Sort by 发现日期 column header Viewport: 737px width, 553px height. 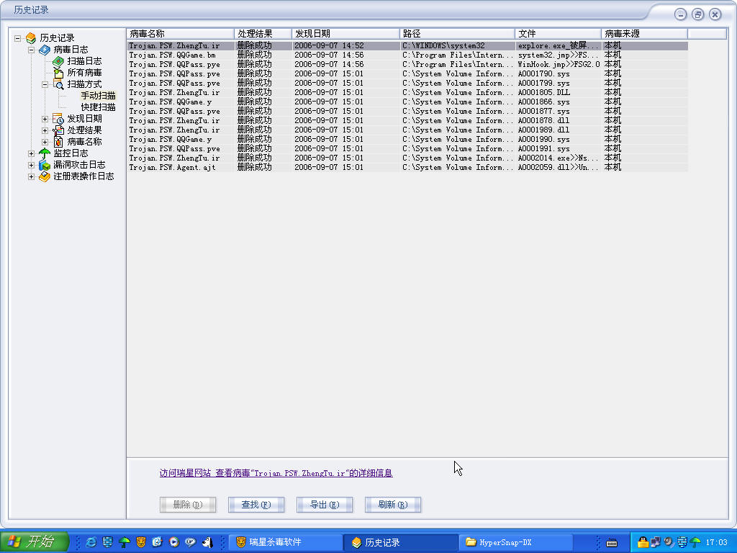[345, 33]
